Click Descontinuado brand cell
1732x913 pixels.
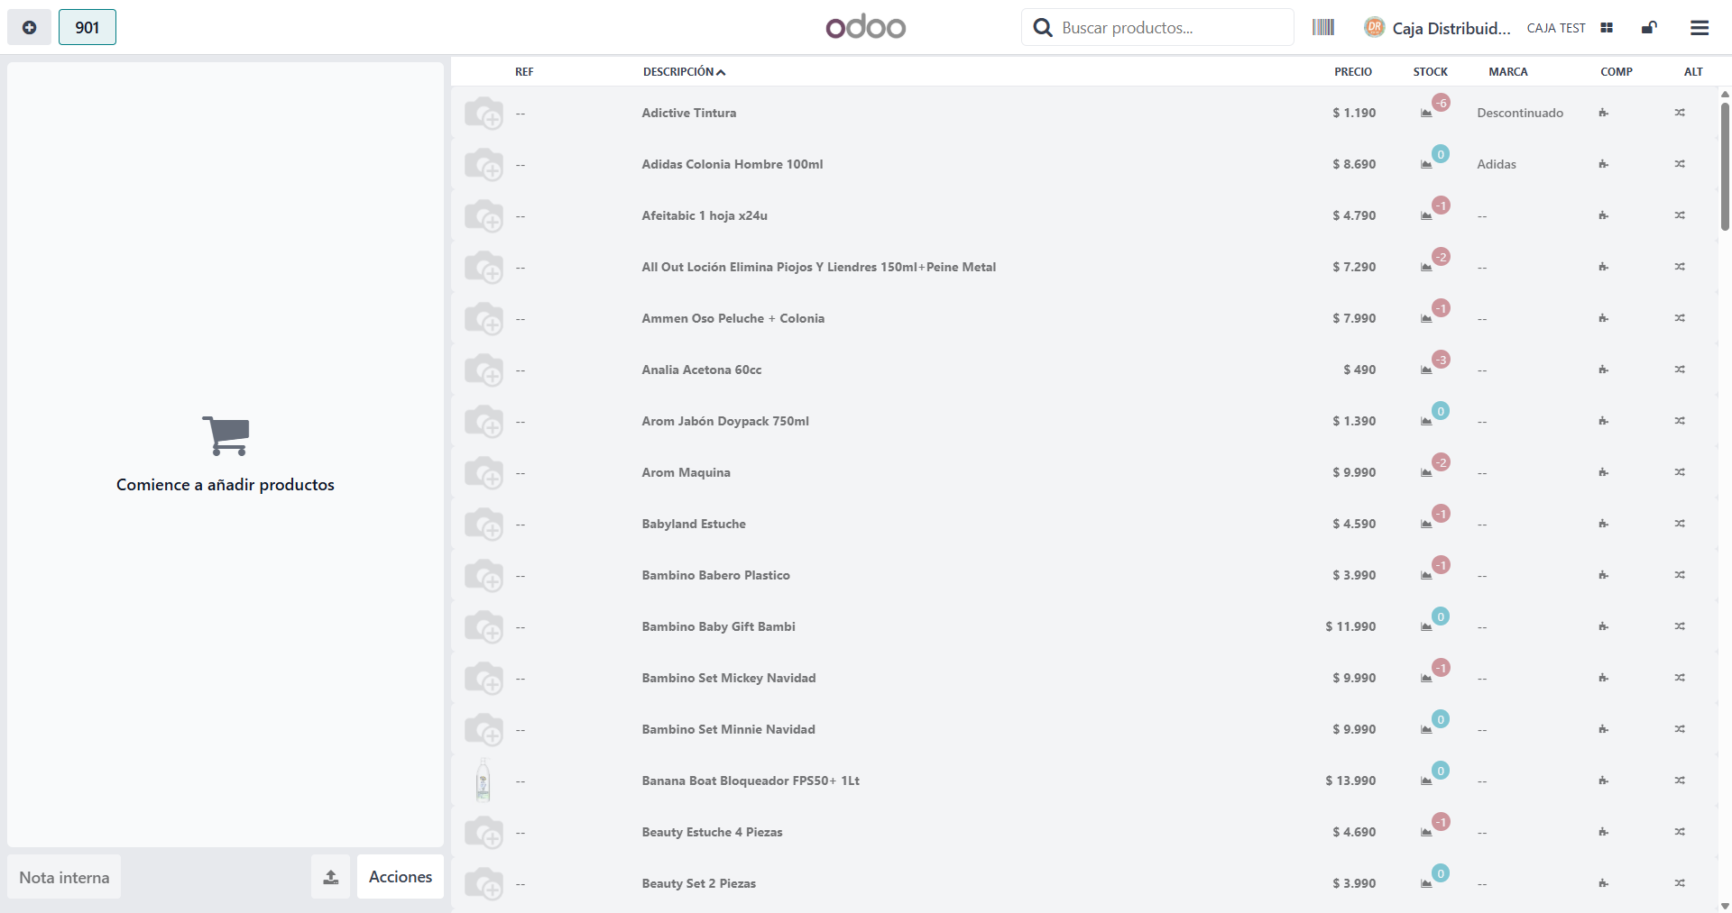[x=1520, y=113]
